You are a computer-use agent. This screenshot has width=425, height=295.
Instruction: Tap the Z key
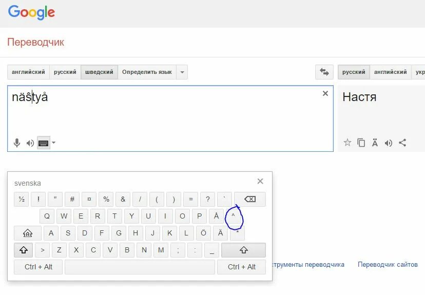[60, 250]
